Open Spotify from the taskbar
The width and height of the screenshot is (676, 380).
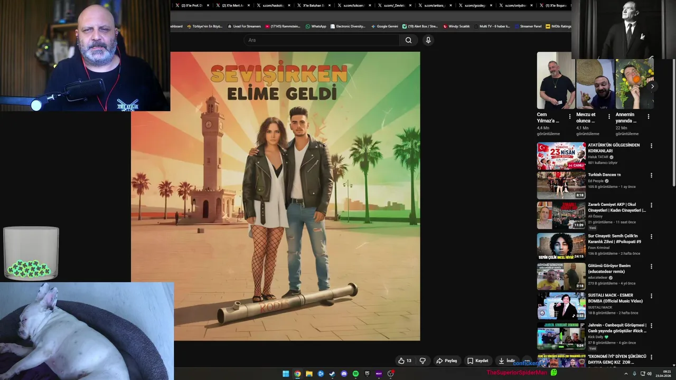pos(355,374)
